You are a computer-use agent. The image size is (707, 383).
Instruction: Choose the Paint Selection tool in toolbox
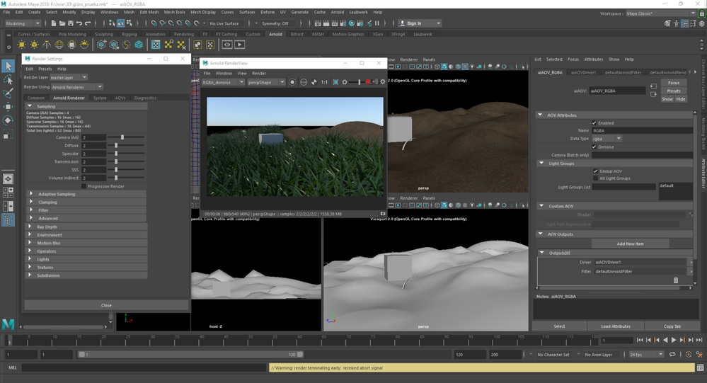click(x=8, y=93)
